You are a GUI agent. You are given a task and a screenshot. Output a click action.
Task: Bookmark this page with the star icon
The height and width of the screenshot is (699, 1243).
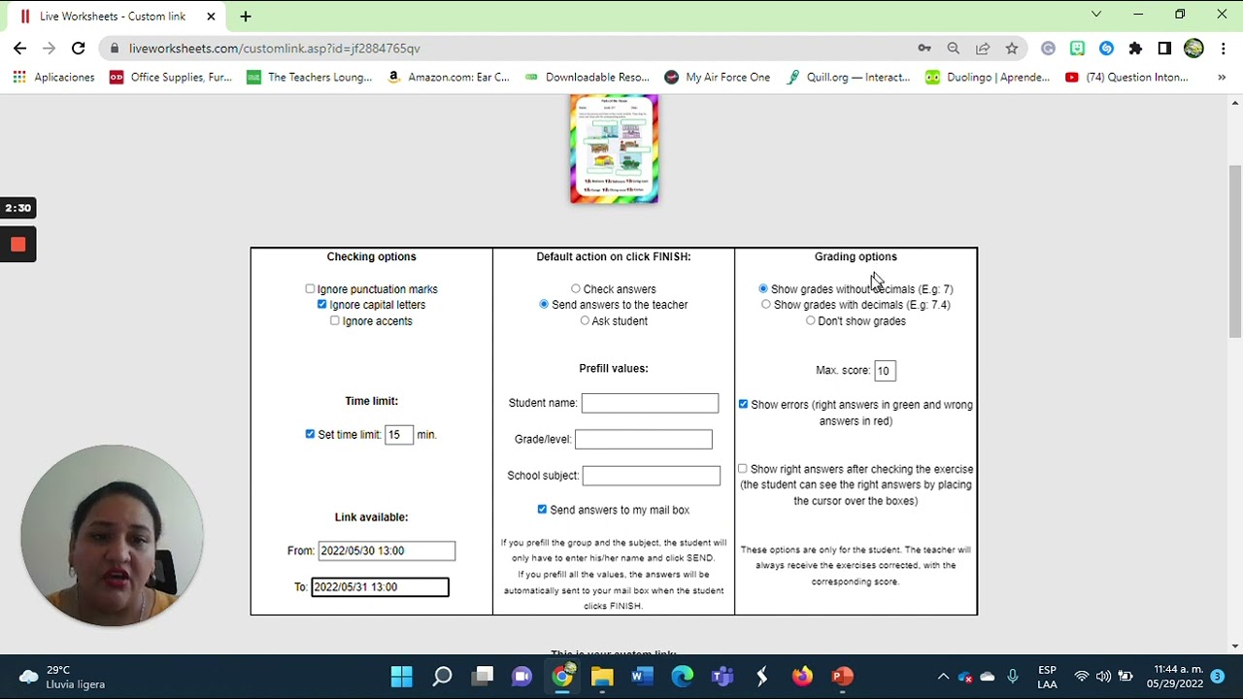[x=1012, y=48]
